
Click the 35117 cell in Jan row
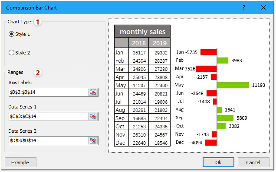(x=139, y=52)
